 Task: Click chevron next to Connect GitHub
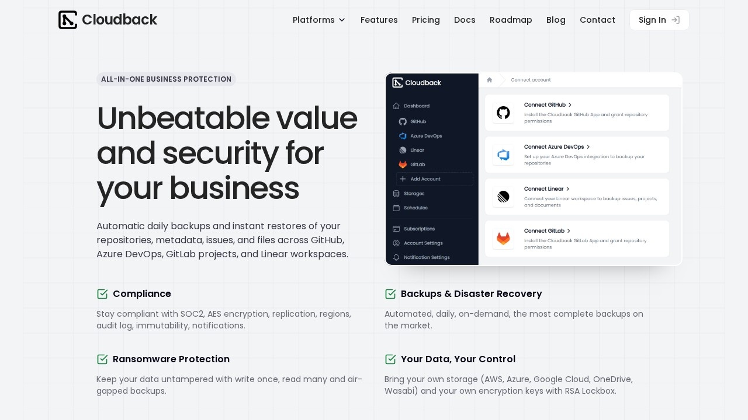point(570,105)
